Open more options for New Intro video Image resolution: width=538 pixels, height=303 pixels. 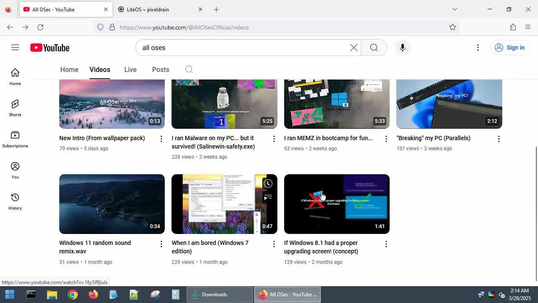[161, 139]
